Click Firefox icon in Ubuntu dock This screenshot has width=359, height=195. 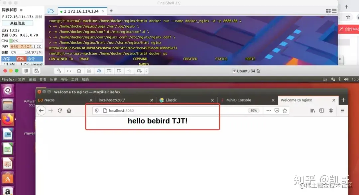[x=8, y=119]
